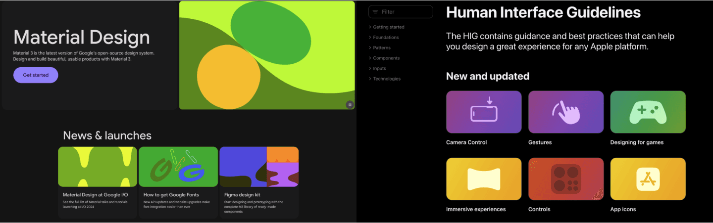
Task: Select Inputs in HIG sidebar
Action: coord(379,69)
